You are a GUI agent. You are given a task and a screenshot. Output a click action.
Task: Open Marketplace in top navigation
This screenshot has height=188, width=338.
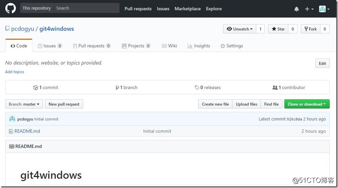pos(187,9)
